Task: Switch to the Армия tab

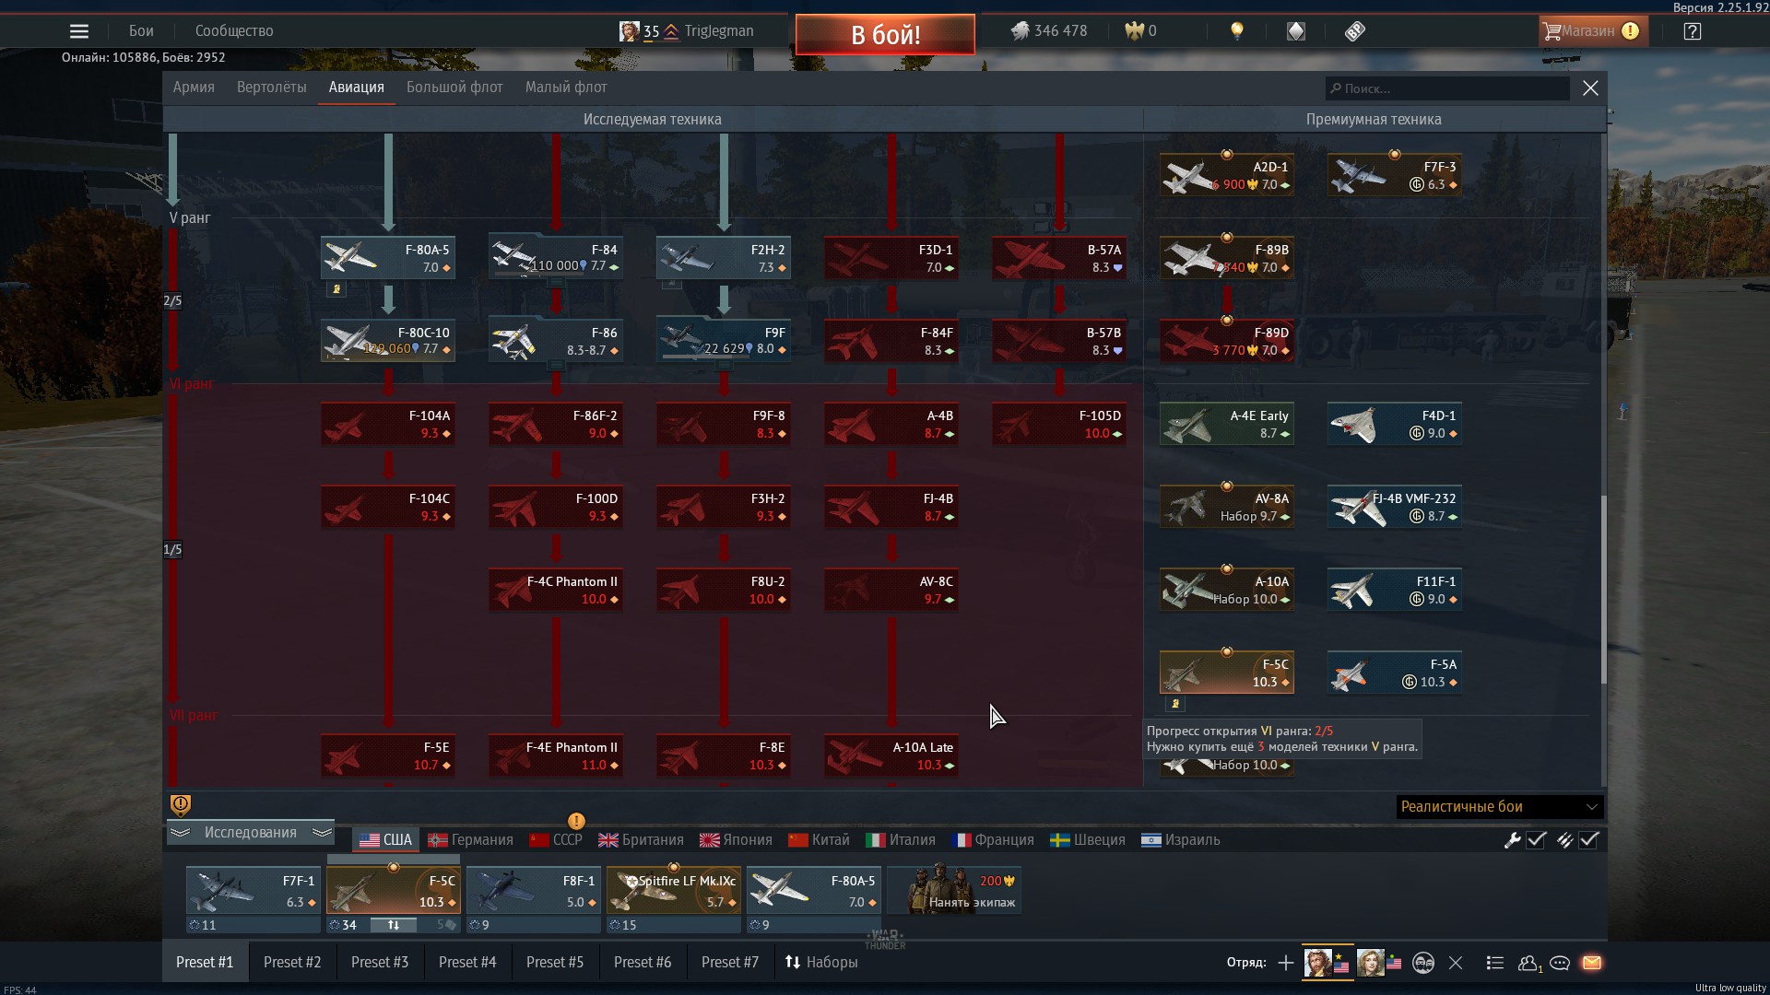Action: click(194, 88)
